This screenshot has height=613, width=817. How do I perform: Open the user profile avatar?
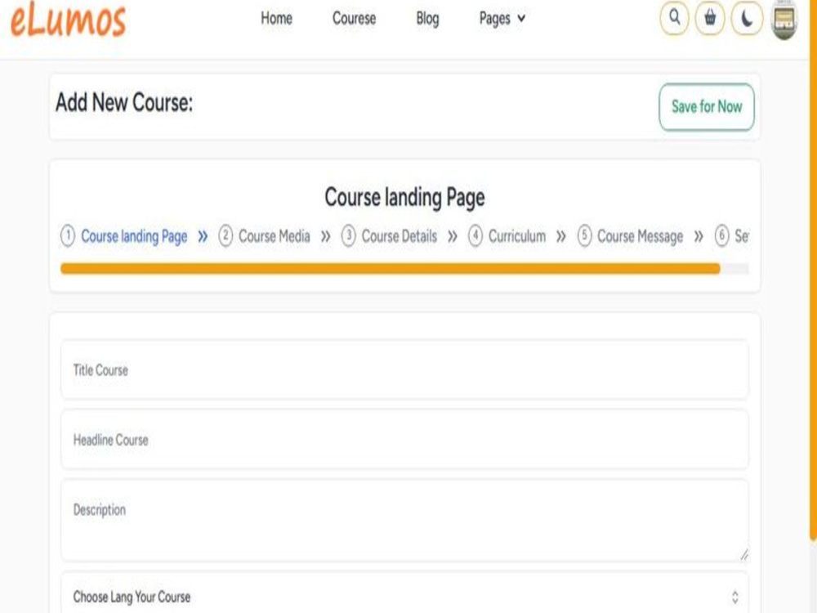784,20
